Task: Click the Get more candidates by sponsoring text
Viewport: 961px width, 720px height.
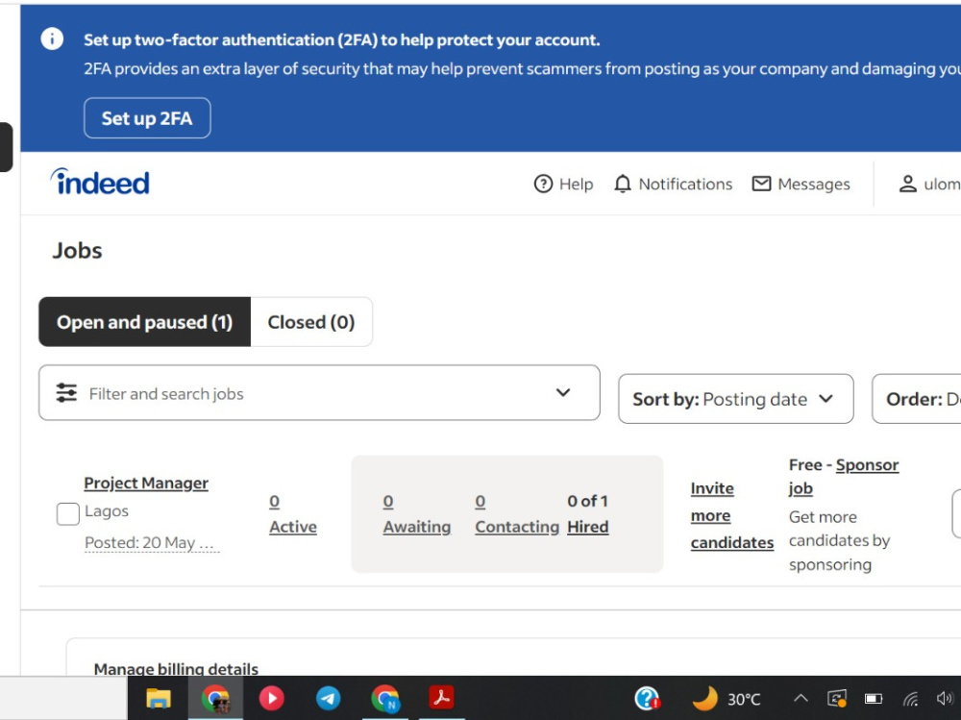Action: (839, 540)
